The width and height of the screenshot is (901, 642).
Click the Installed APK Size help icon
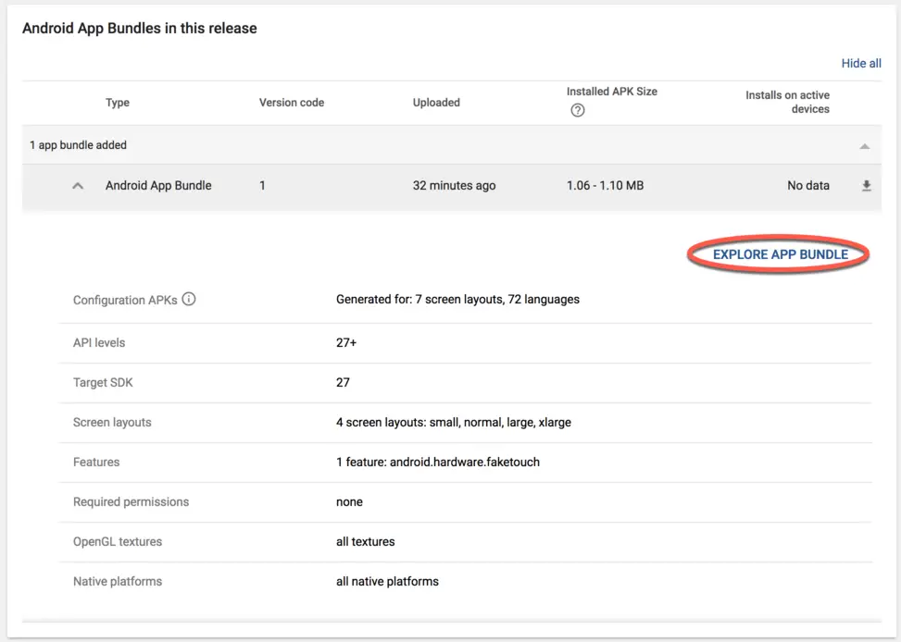pos(578,111)
